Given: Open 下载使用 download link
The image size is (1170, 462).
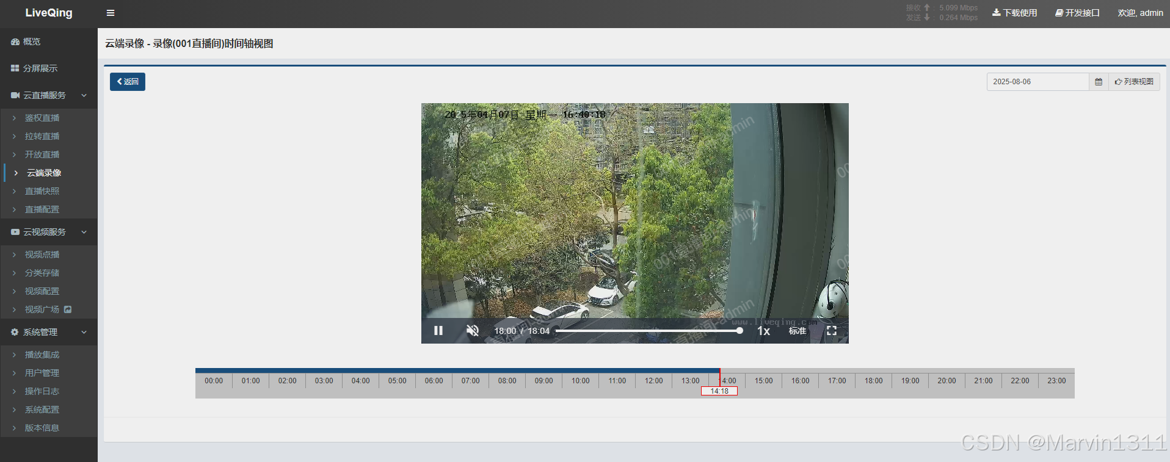Looking at the screenshot, I should tap(1015, 13).
